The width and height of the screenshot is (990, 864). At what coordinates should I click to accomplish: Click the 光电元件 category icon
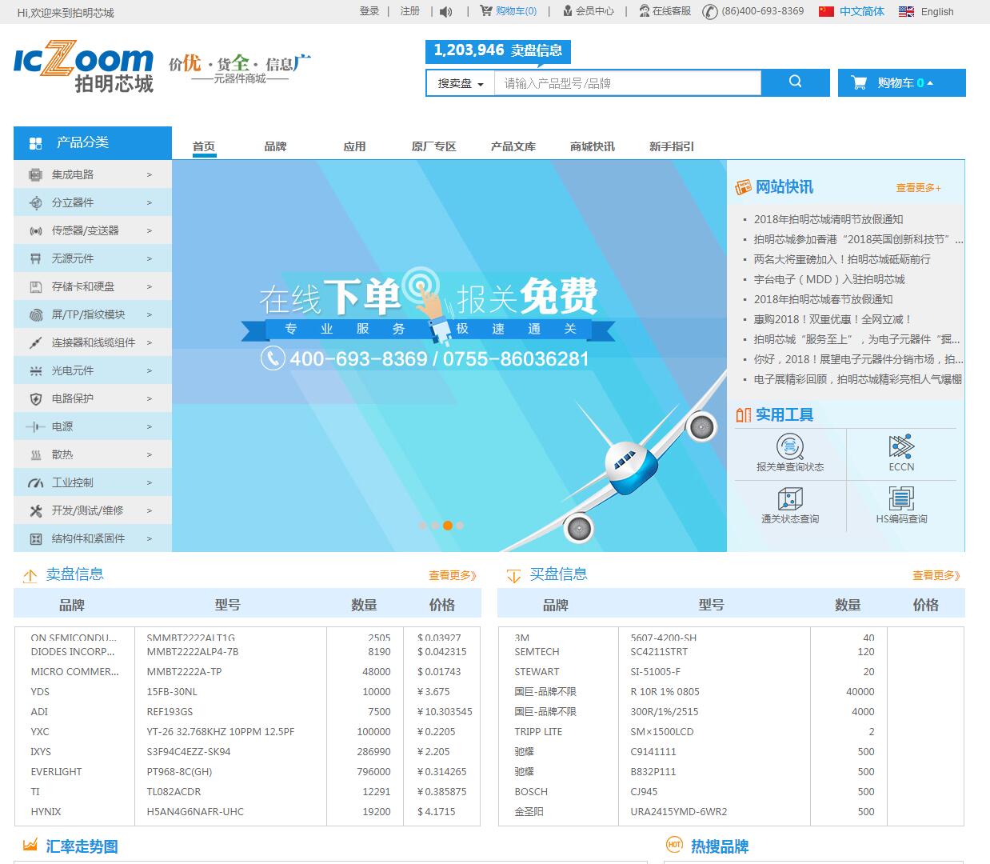point(35,370)
